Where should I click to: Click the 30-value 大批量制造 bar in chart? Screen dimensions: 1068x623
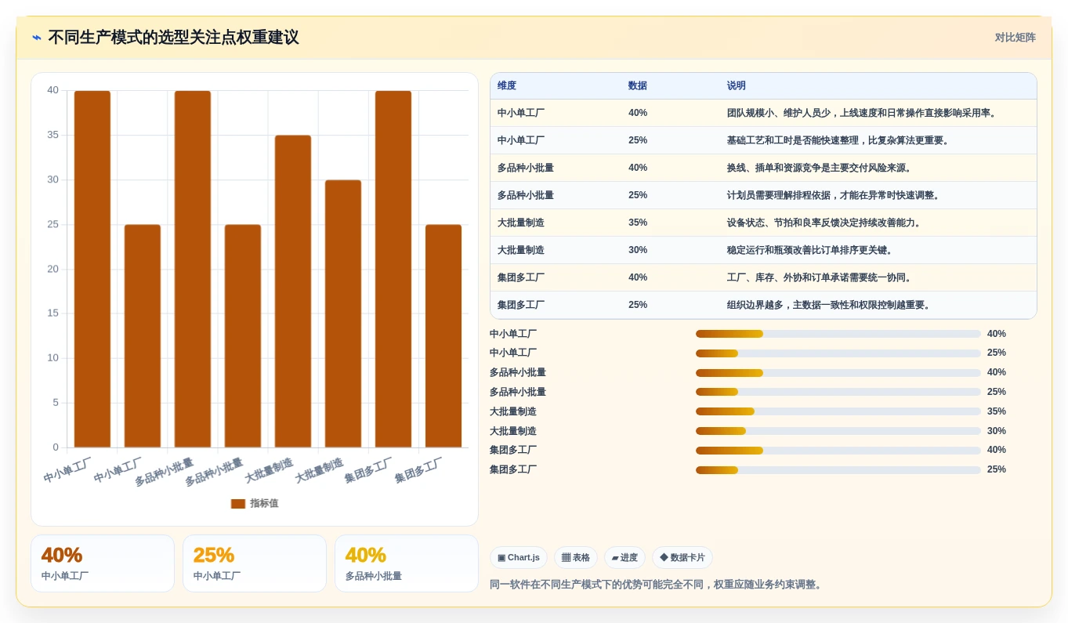(x=343, y=314)
